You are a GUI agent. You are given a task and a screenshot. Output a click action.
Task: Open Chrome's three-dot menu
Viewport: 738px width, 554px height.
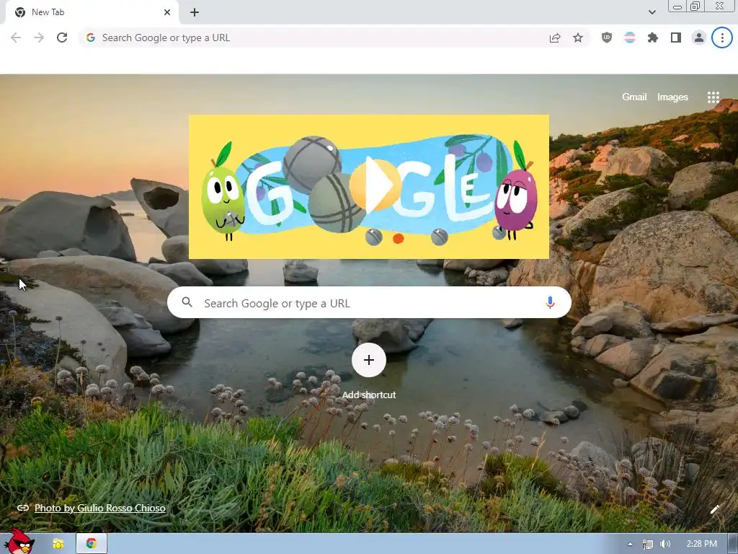pyautogui.click(x=722, y=38)
